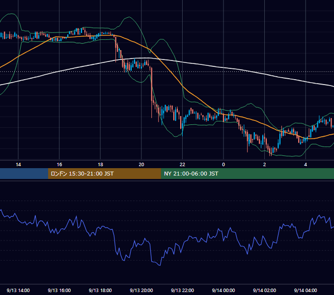Click the 22 hour label on the price chart axis
The height and width of the screenshot is (295, 334).
pos(182,165)
